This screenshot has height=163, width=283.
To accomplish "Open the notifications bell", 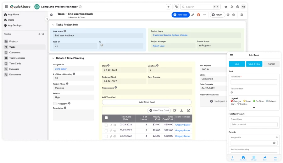I will 232,7.
